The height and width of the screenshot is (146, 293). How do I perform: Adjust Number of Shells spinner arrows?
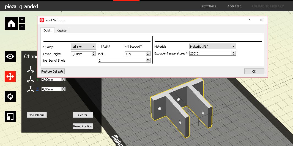coord(148,60)
